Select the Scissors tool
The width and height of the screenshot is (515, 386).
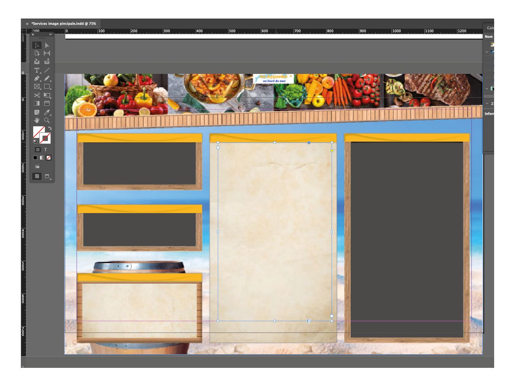(x=37, y=95)
